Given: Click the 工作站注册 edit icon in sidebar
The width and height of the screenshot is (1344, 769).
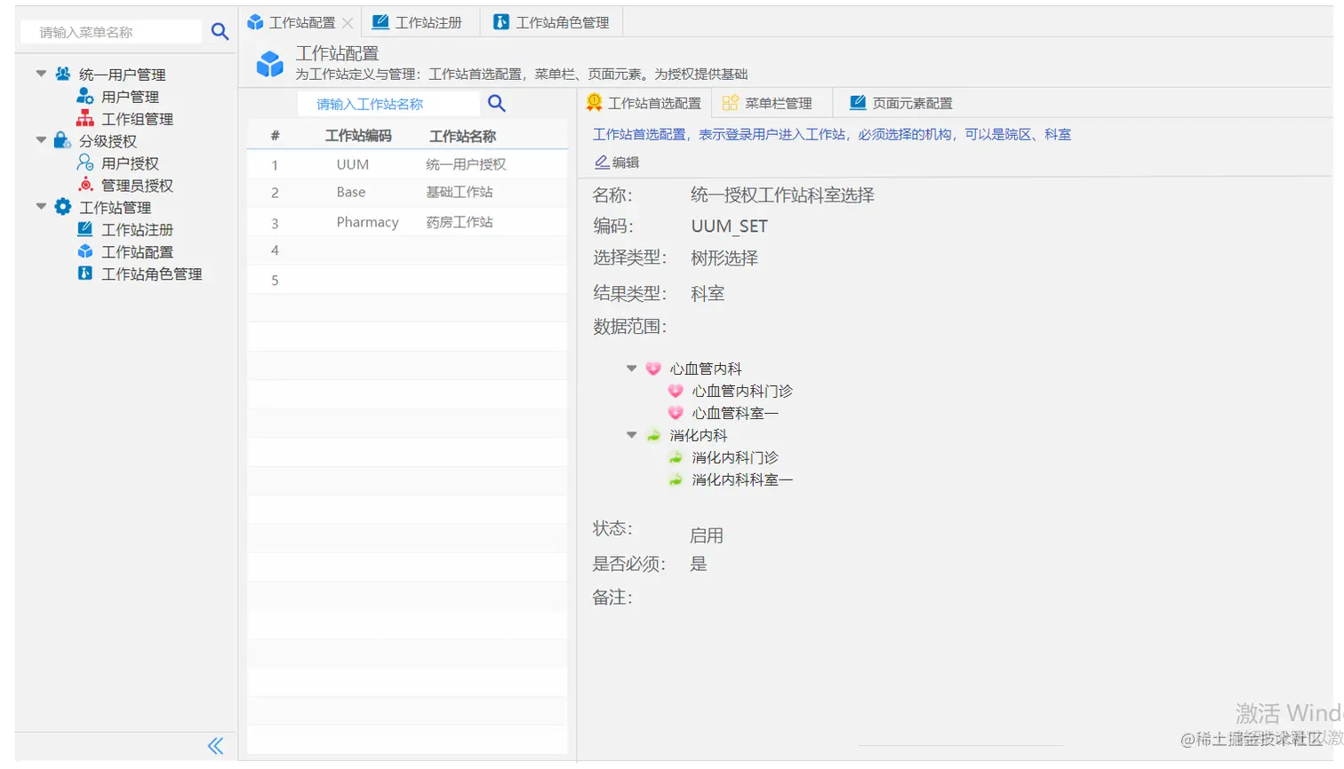Looking at the screenshot, I should (x=85, y=229).
